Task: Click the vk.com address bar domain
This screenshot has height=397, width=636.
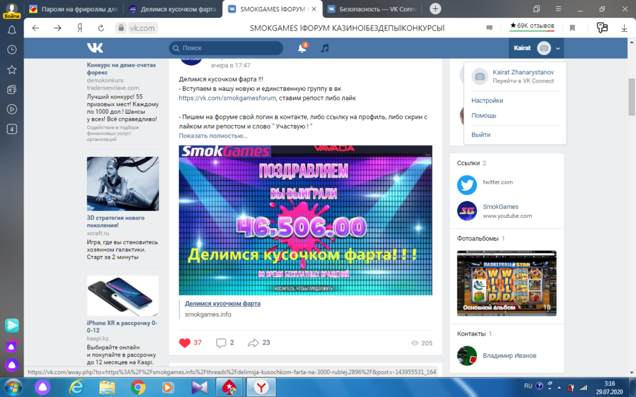Action: pos(142,28)
